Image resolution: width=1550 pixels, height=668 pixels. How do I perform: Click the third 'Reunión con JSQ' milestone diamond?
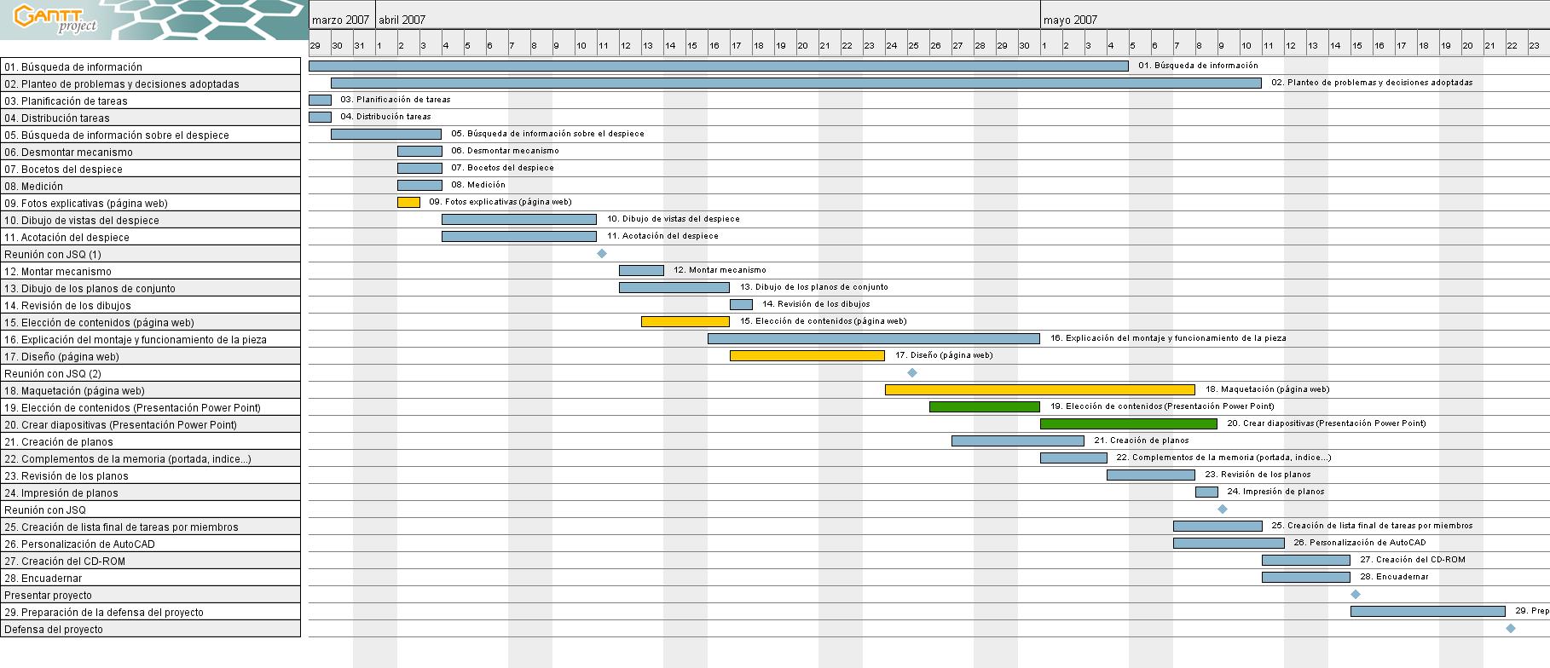[1223, 509]
